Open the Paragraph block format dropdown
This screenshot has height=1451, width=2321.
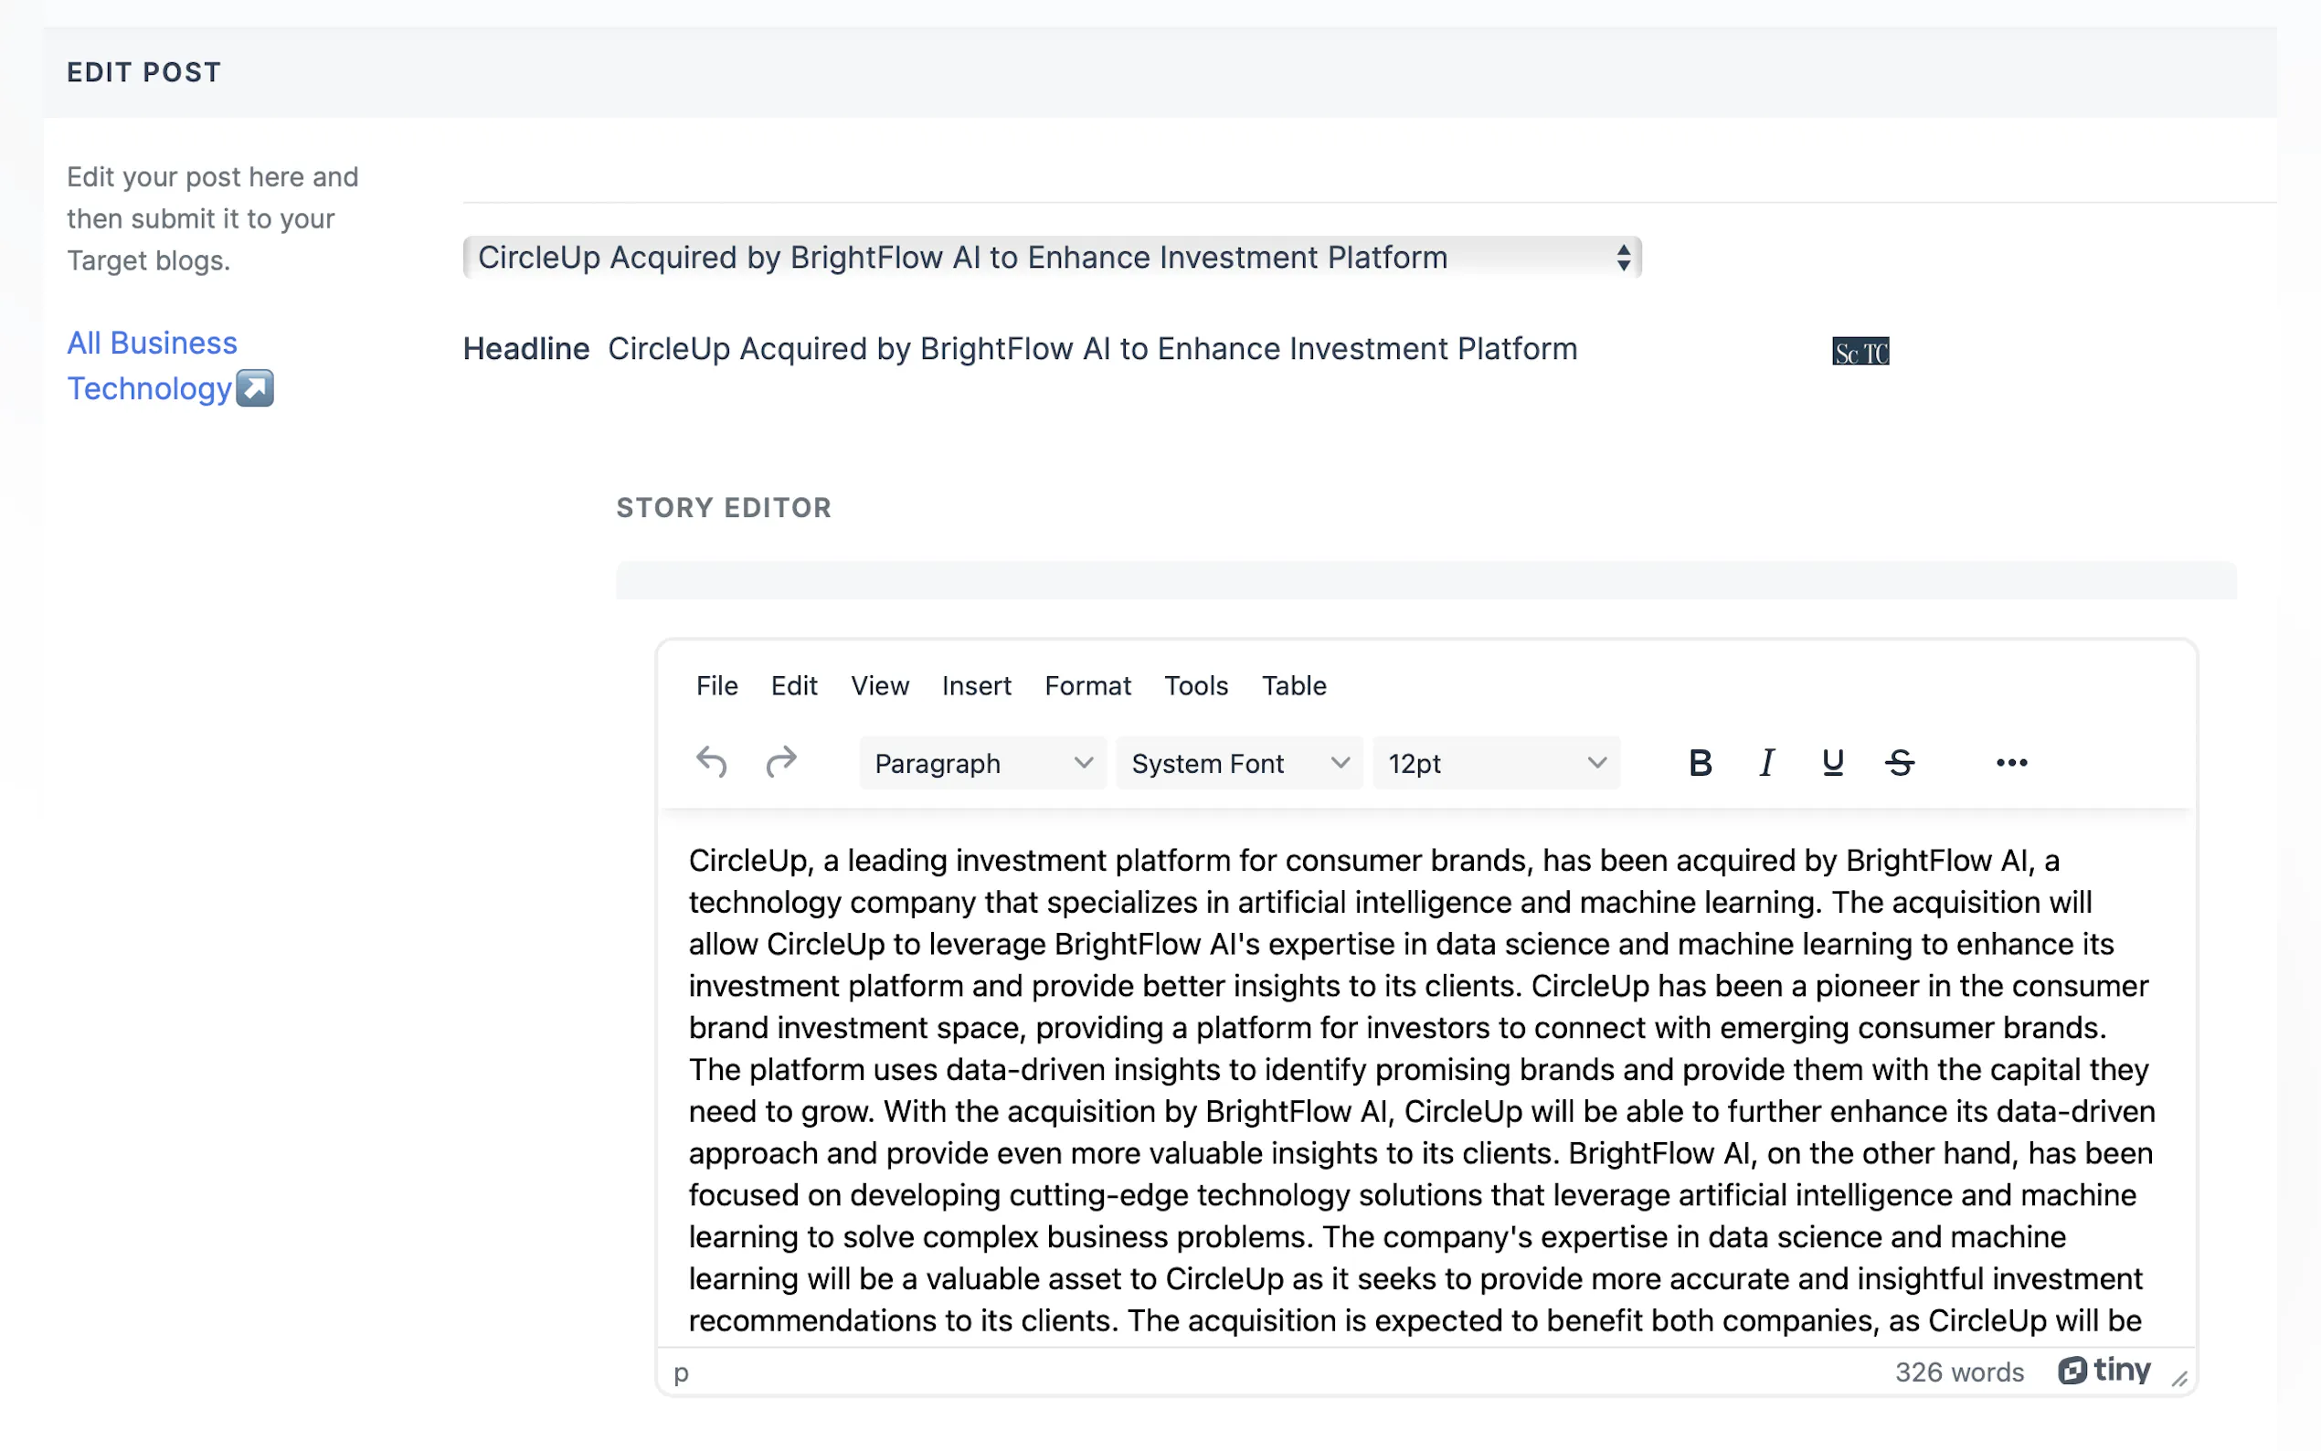[x=981, y=763]
